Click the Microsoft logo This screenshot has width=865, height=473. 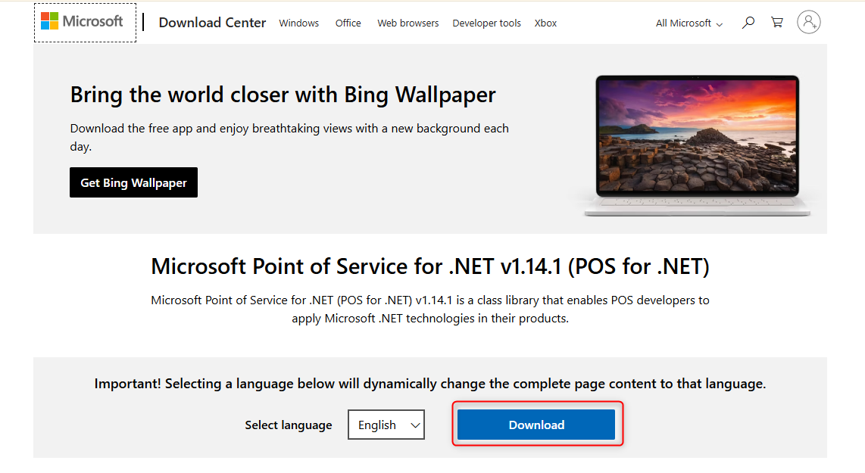pos(83,22)
